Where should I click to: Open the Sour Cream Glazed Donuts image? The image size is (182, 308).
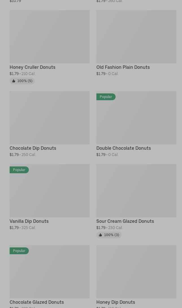[136, 191]
